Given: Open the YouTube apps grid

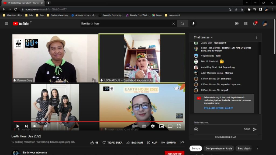Looking at the screenshot, I should click(x=246, y=24).
